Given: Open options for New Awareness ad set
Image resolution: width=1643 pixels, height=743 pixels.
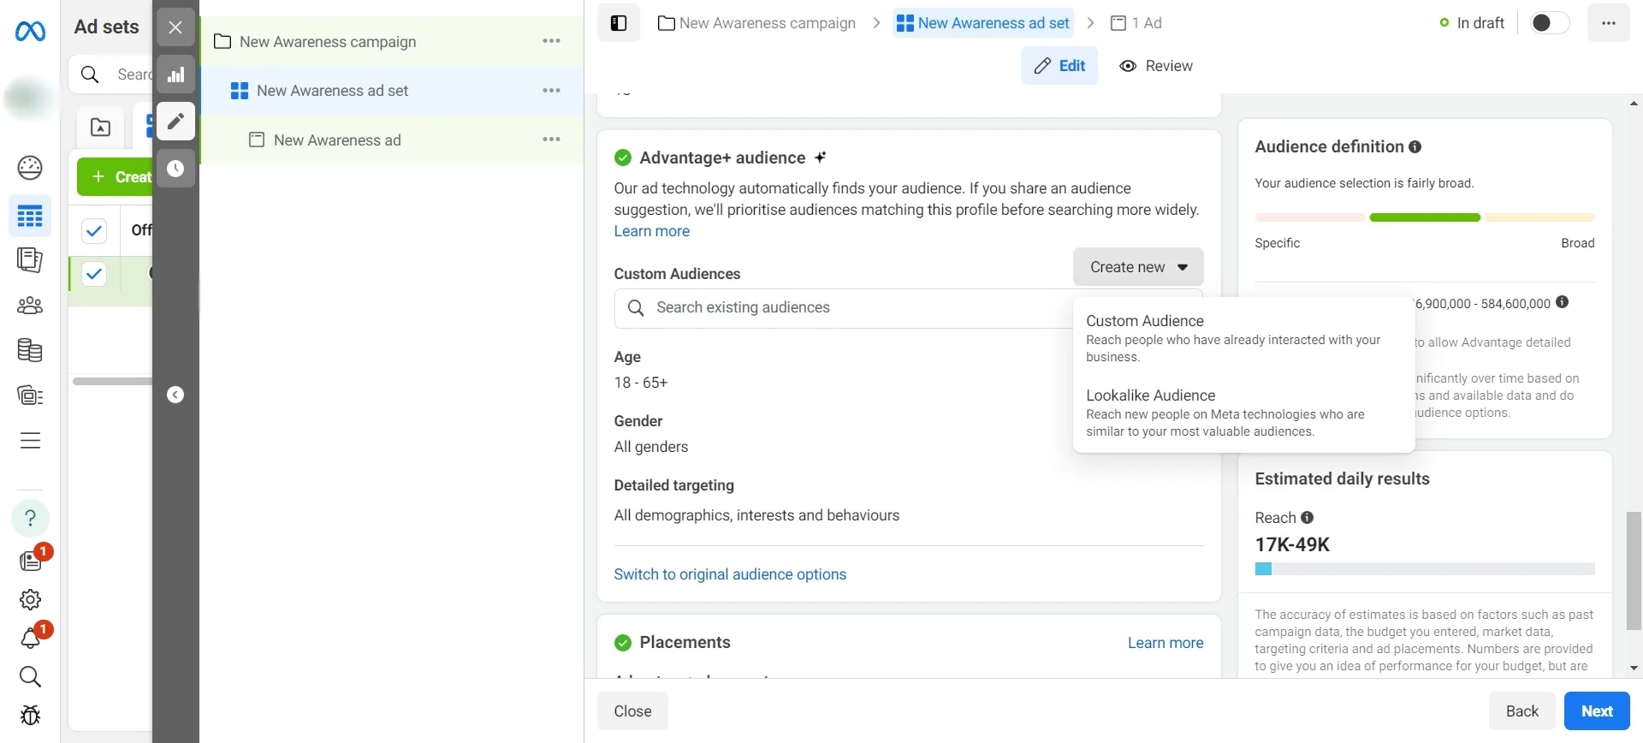Looking at the screenshot, I should (552, 90).
